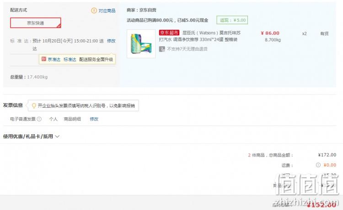
Task: Click 修改 next to the delivery time
Action: pos(111,41)
